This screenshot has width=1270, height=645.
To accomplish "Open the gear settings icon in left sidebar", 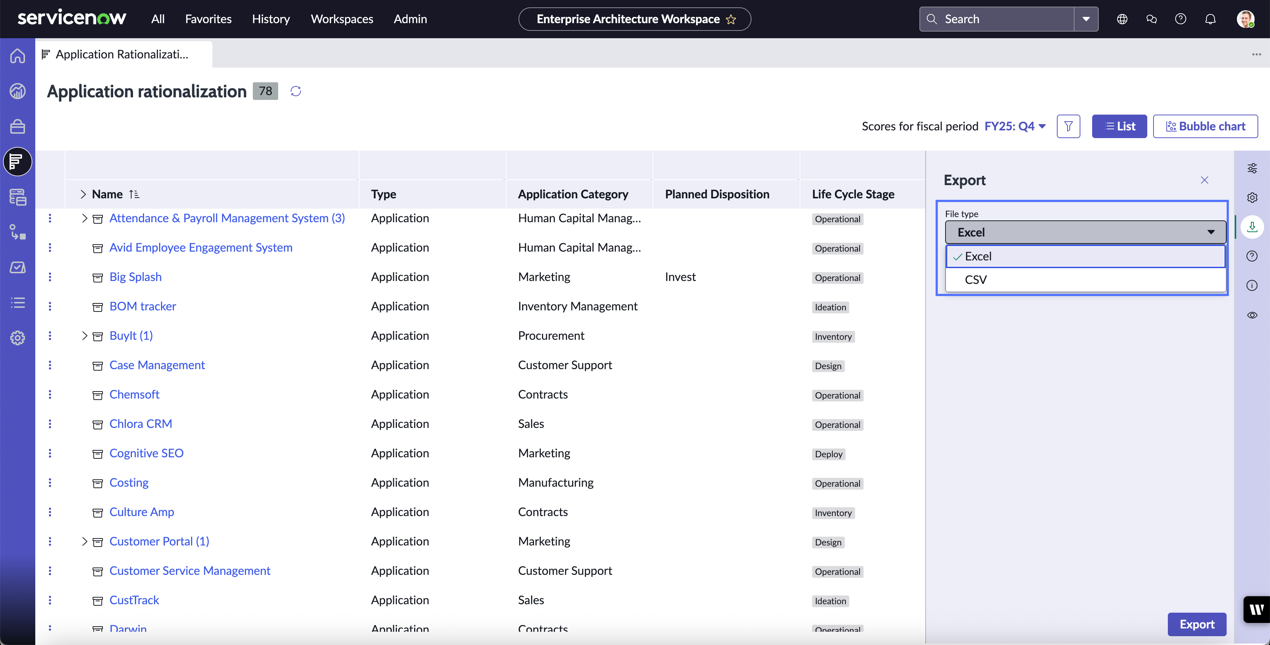I will (x=18, y=338).
